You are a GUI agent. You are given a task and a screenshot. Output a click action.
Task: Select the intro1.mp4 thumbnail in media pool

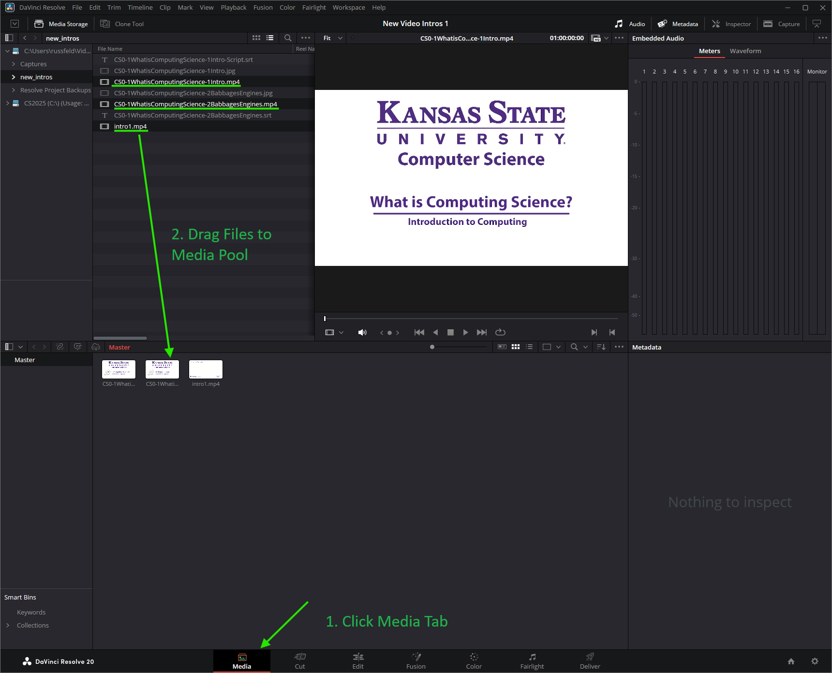click(206, 369)
